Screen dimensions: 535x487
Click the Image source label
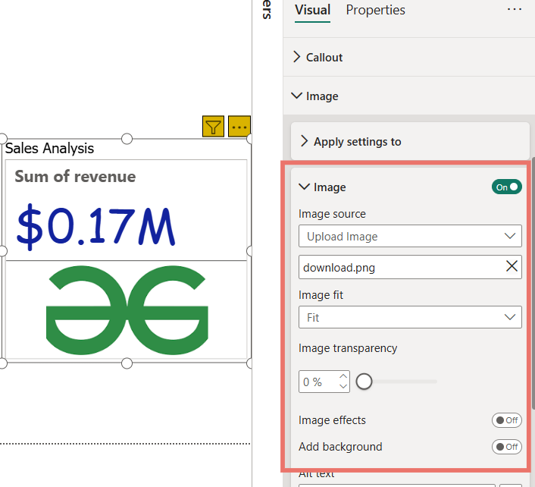click(332, 214)
